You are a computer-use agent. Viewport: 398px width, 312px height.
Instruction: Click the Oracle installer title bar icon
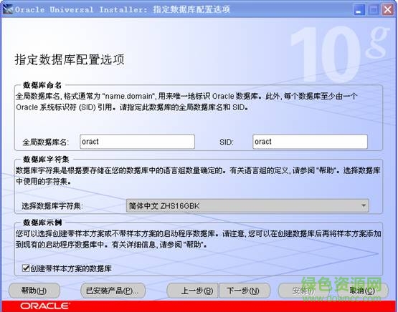pos(8,10)
